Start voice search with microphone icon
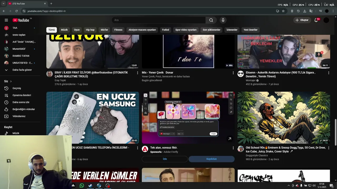Image resolution: width=337 pixels, height=189 pixels. click(223, 20)
